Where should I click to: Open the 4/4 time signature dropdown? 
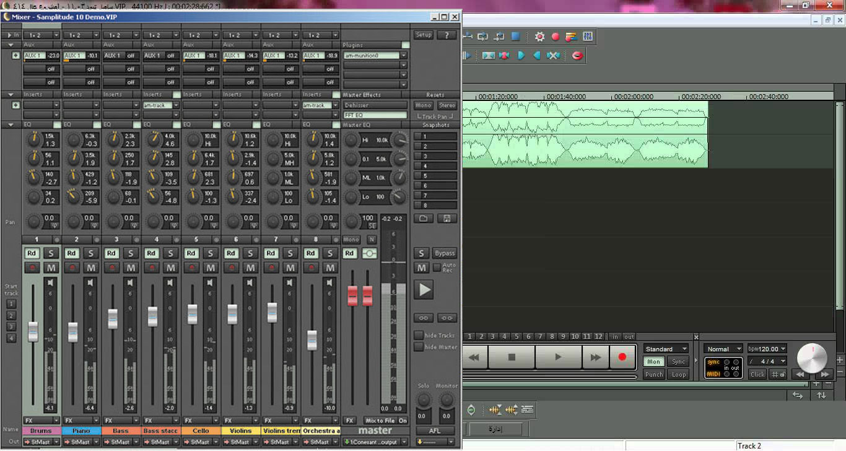767,361
